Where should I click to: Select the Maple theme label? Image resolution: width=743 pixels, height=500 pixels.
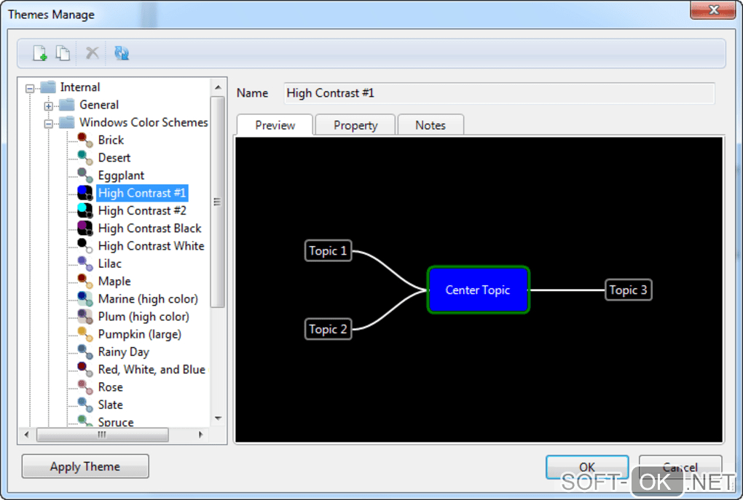(114, 281)
